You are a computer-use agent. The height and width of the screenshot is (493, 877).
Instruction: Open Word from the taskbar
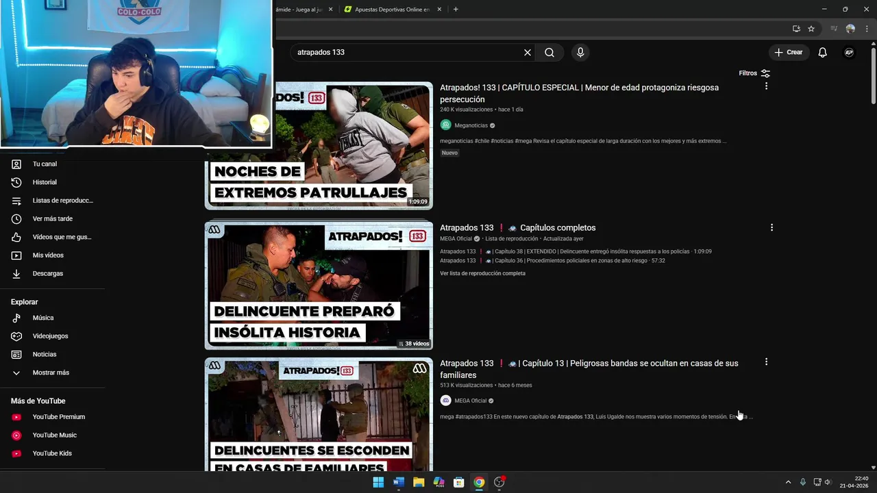coord(399,482)
